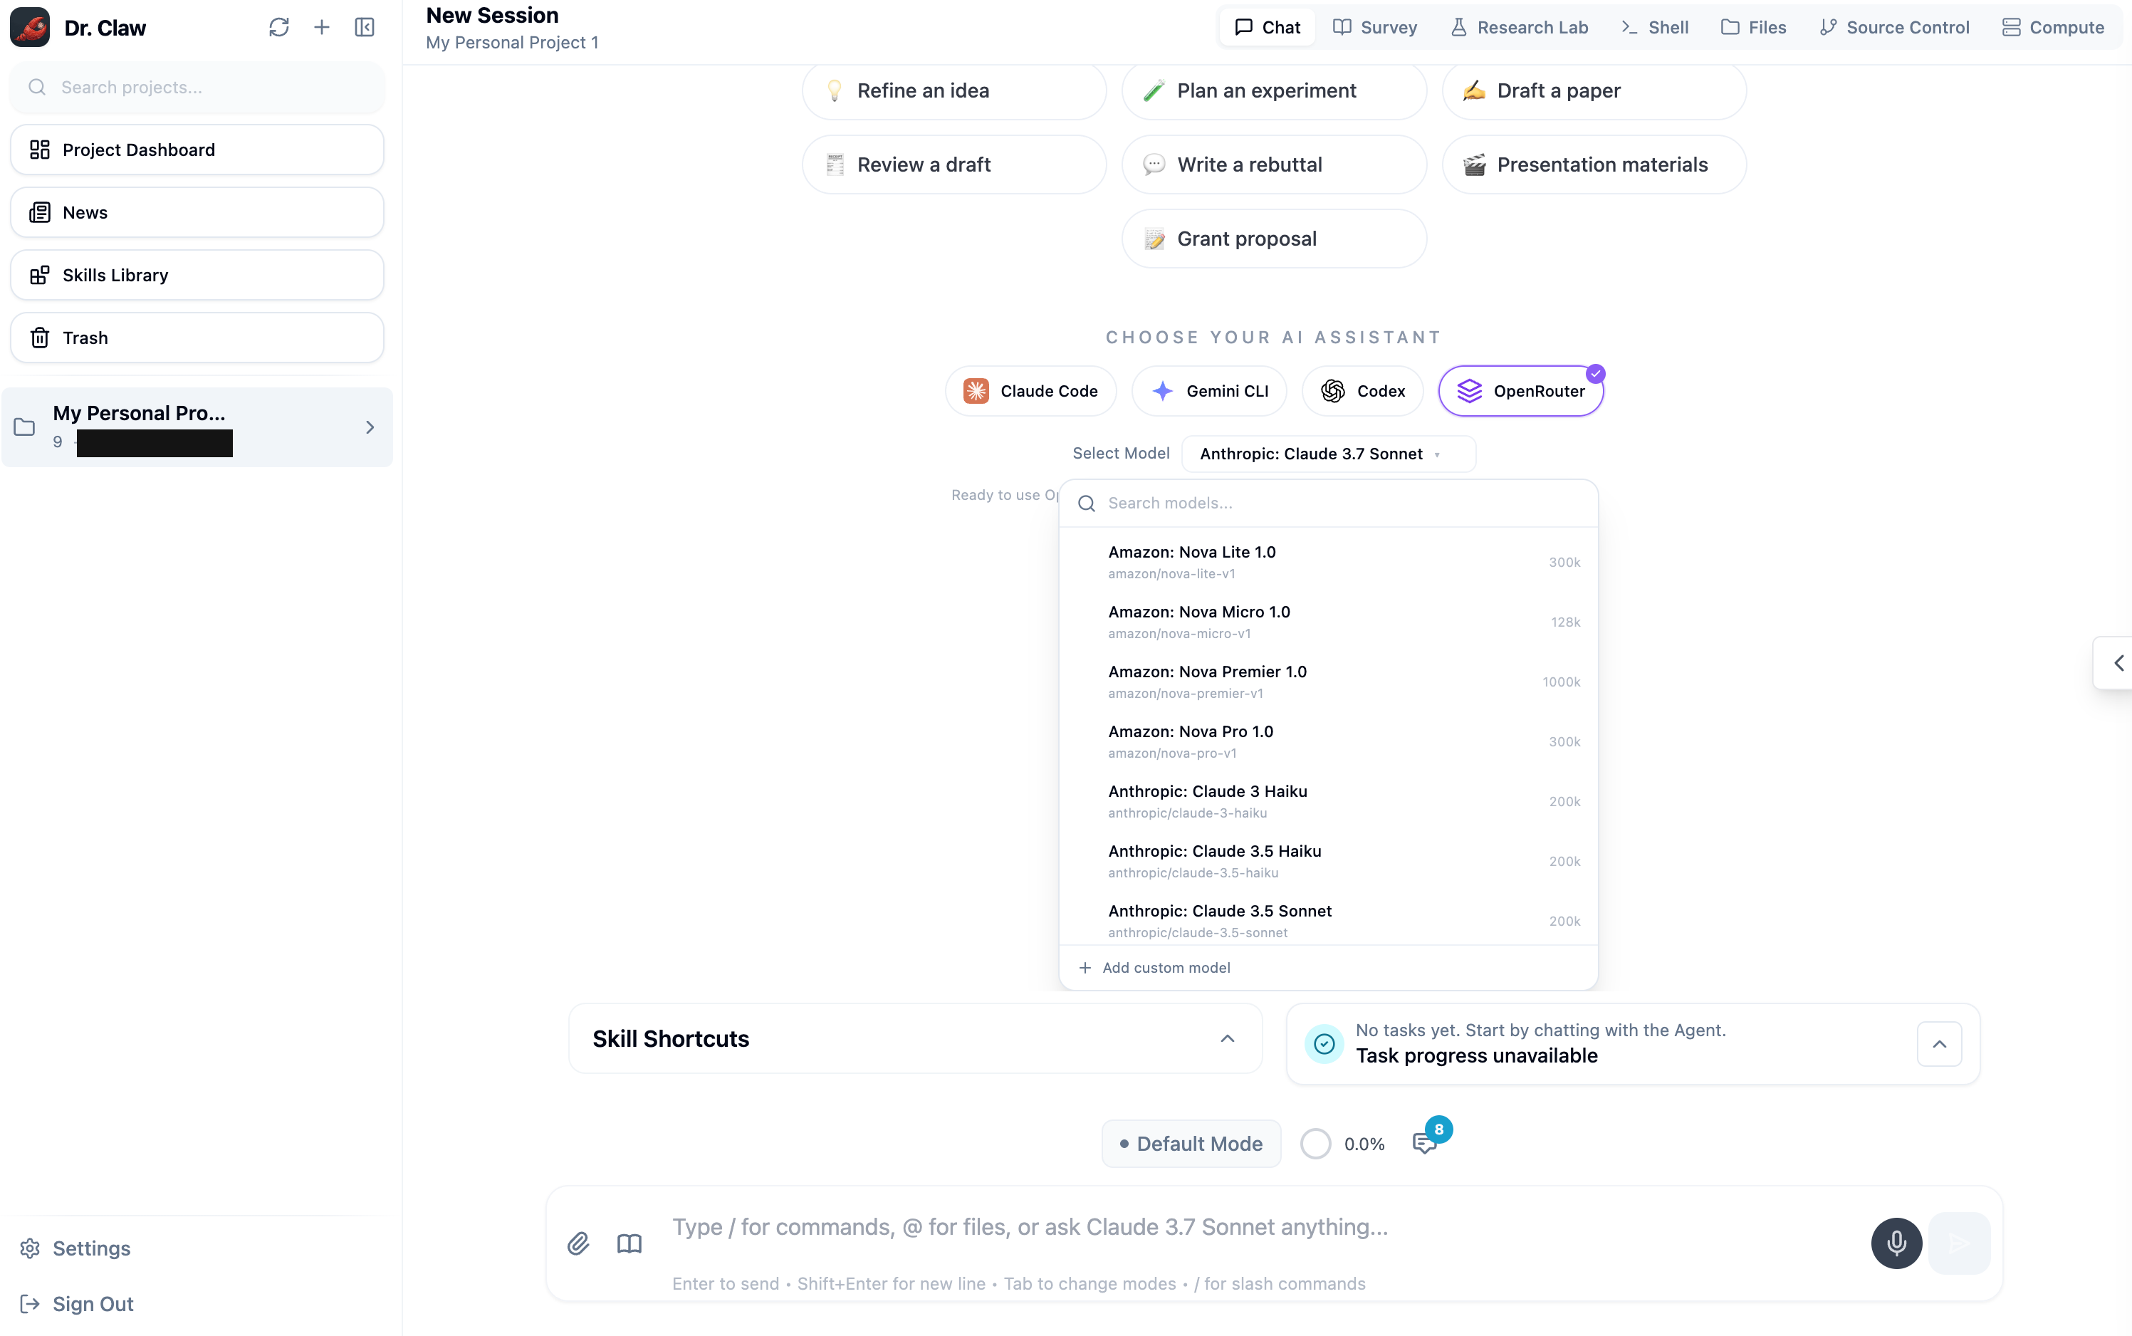Viewport: 2132px width, 1336px height.
Task: Open the Select Model dropdown
Action: point(1327,454)
